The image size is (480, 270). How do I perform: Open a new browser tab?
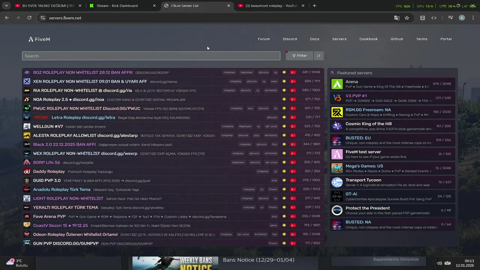click(314, 6)
